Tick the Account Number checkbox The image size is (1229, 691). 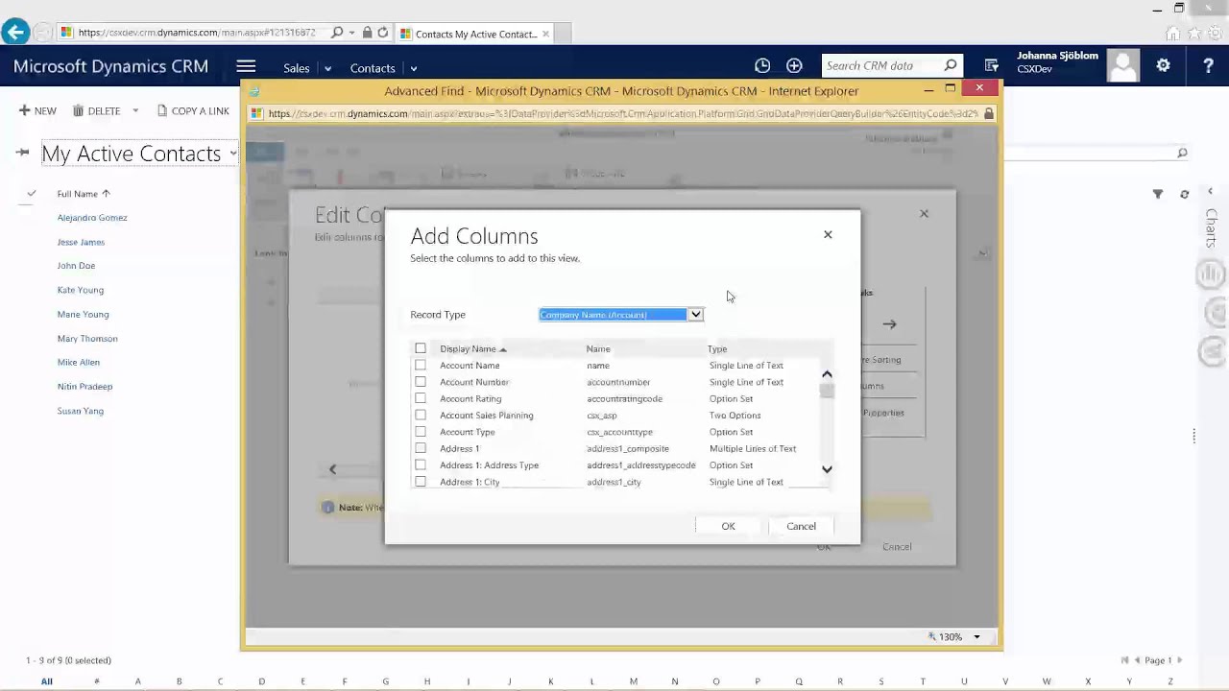point(421,382)
